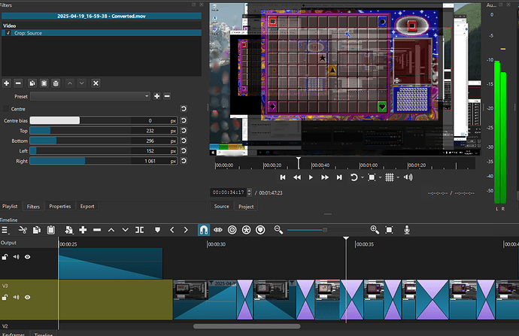This screenshot has width=519, height=336.
Task: Switch to the Properties tab
Action: 60,207
